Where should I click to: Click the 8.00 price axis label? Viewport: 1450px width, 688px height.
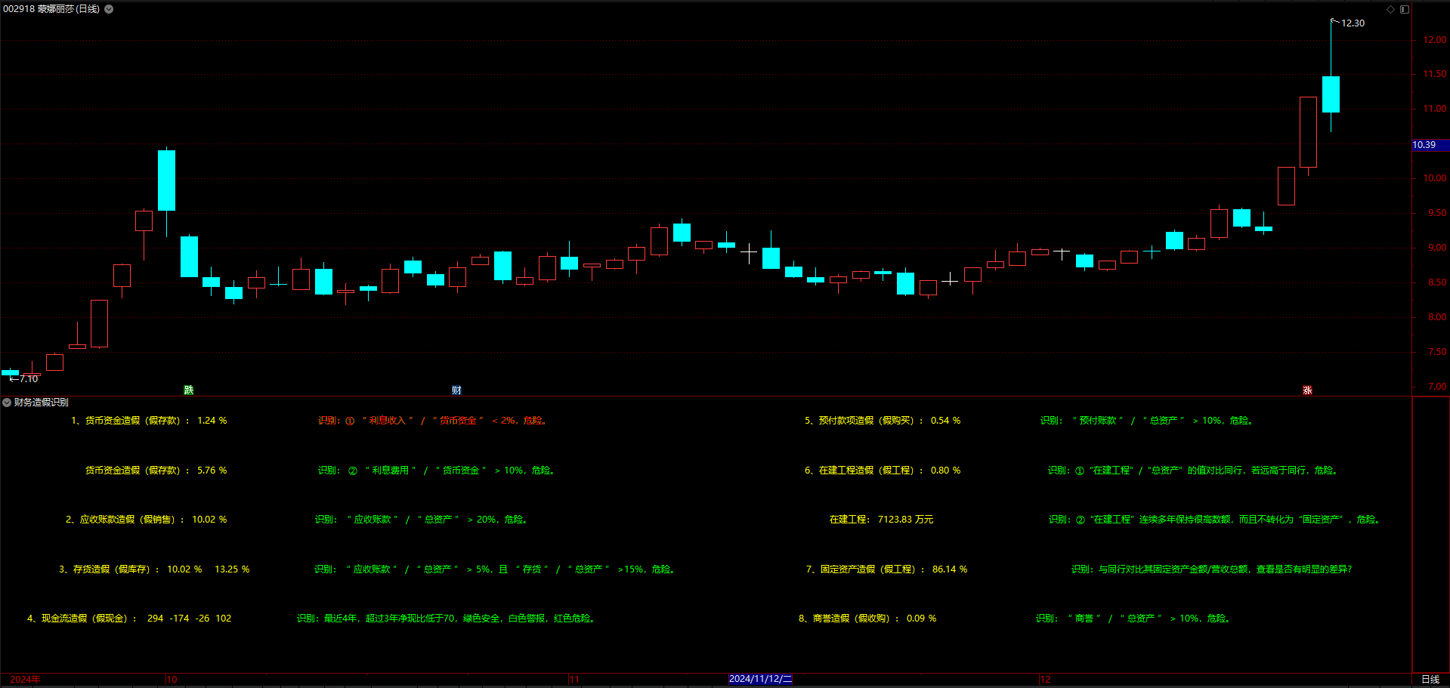point(1437,317)
